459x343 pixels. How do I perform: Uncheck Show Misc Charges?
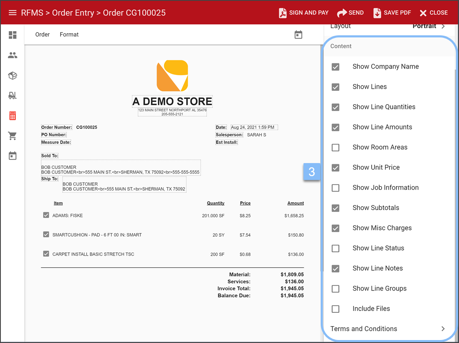pos(335,228)
